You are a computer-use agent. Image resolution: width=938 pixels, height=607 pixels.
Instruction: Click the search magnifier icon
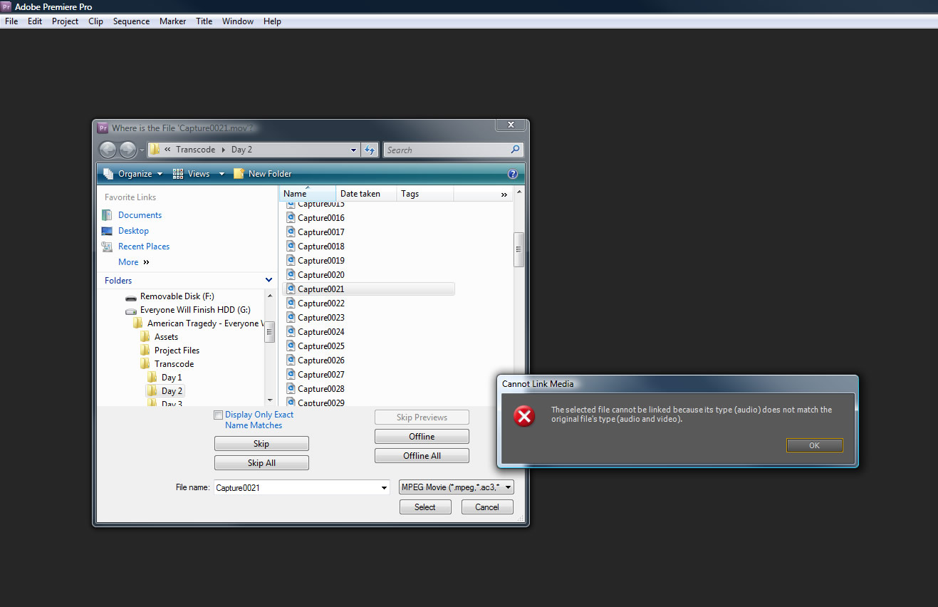(516, 150)
